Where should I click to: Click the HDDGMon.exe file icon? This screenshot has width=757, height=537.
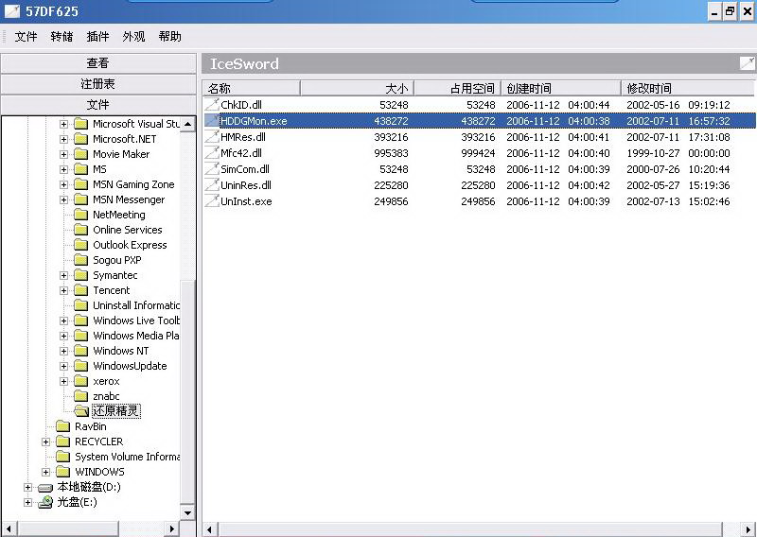tap(211, 121)
